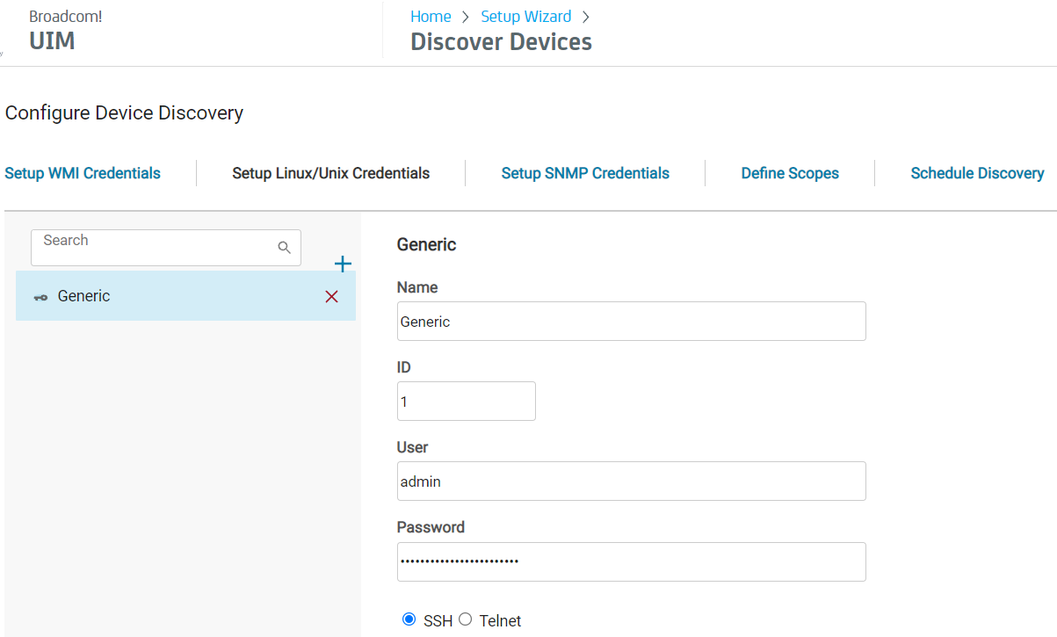Screen dimensions: 1057x637
Task: Click the User field showing admin
Action: (x=631, y=481)
